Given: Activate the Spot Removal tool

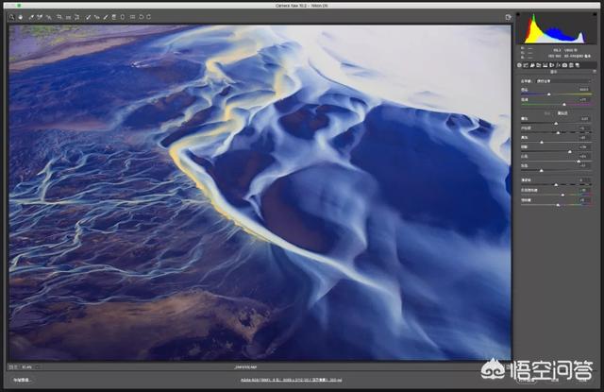Looking at the screenshot, I should point(89,17).
